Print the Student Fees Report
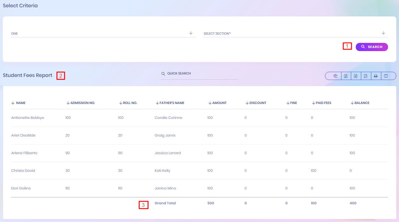Screen dimensions: 399x222 [x=376, y=76]
